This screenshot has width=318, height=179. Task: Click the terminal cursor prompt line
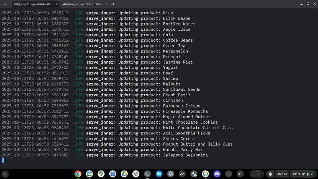point(3,160)
